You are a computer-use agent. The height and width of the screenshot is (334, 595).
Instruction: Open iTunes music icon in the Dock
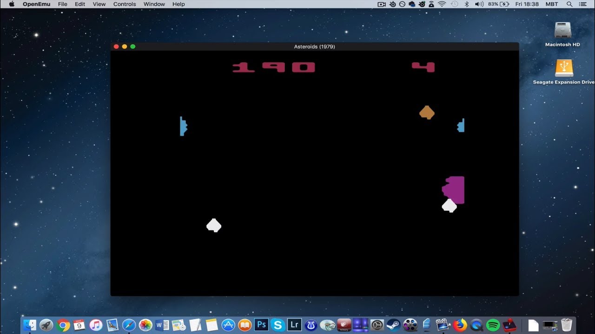[96, 325]
